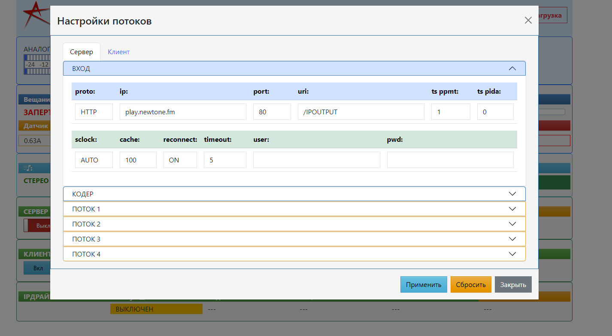Open the ПОТОК 3 accordion
The width and height of the screenshot is (612, 336).
(294, 239)
